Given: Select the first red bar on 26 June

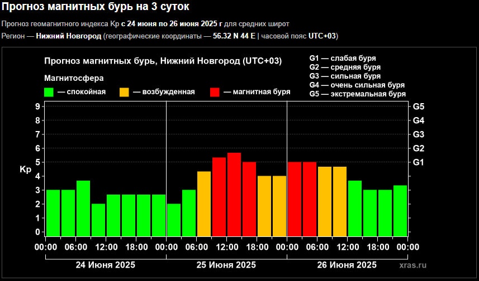Looking at the screenshot, I should pyautogui.click(x=295, y=198).
